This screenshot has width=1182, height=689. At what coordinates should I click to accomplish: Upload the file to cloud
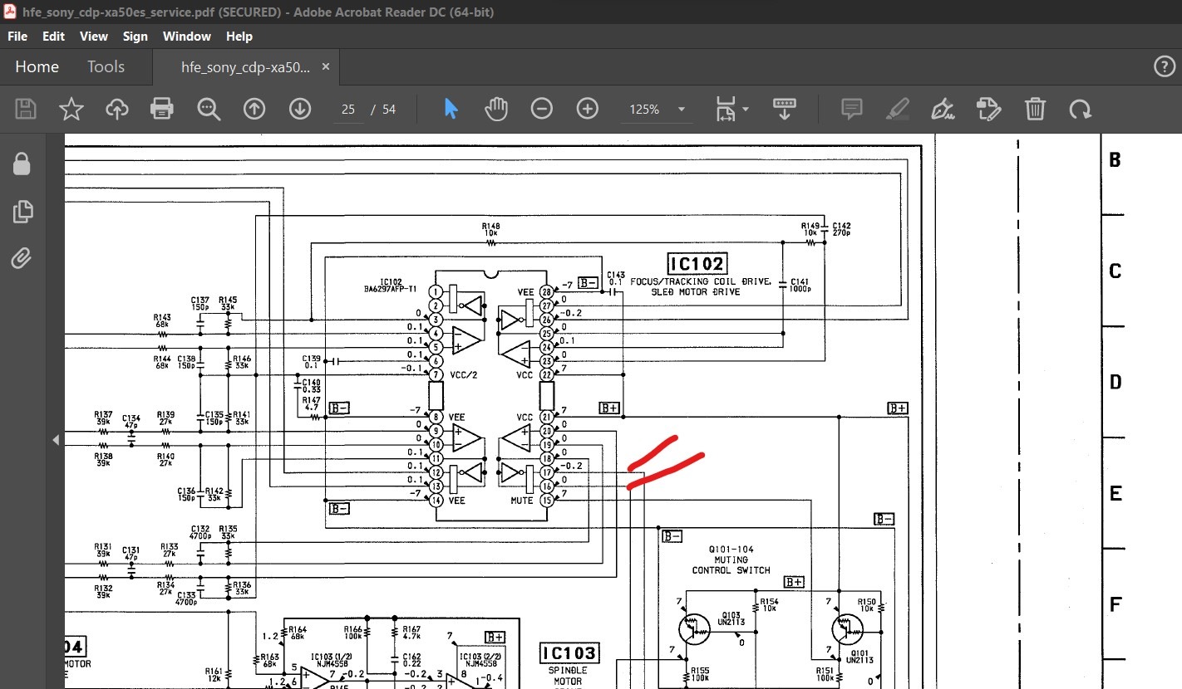point(117,109)
